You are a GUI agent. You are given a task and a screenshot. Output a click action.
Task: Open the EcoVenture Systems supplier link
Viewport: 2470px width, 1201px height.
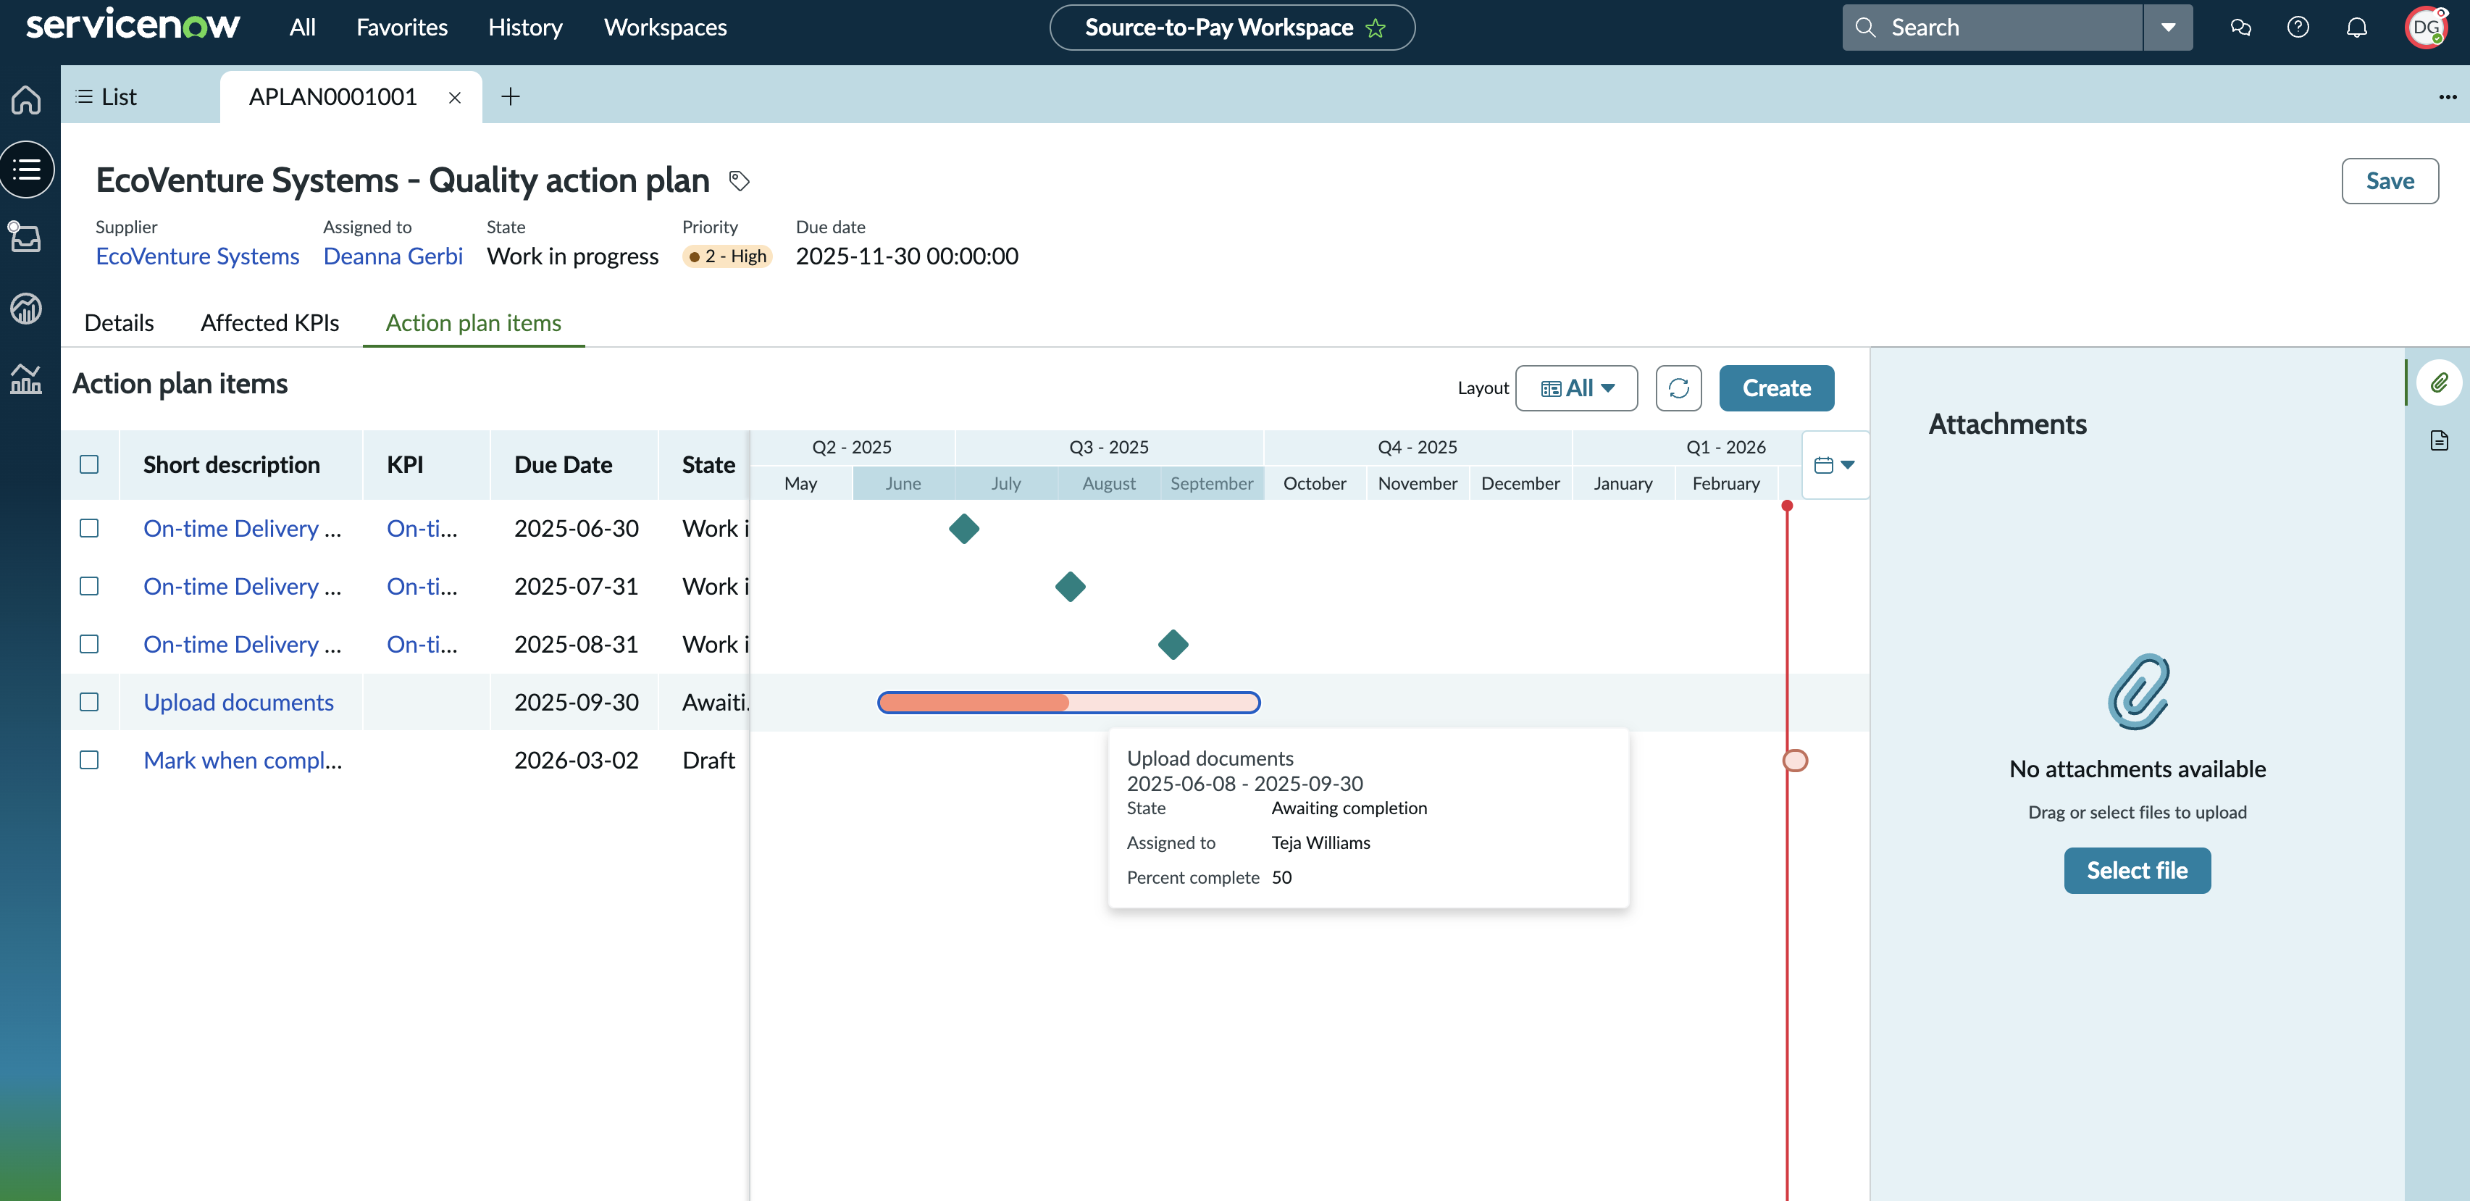[198, 257]
